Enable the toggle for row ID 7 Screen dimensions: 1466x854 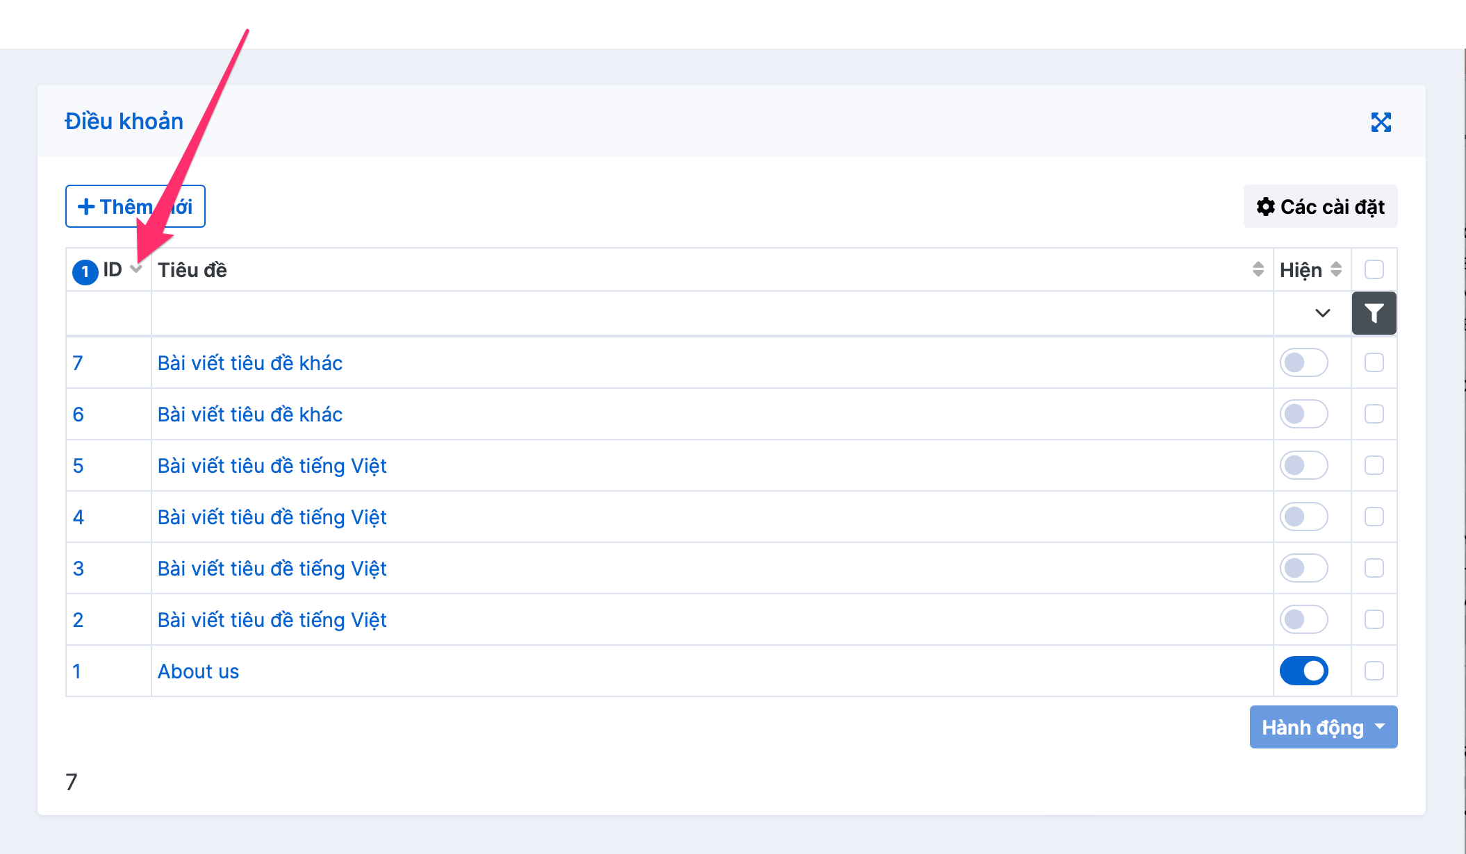click(1303, 362)
